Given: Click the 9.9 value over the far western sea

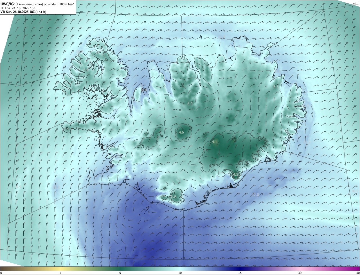Looking at the screenshot, I should pyautogui.click(x=19, y=187).
